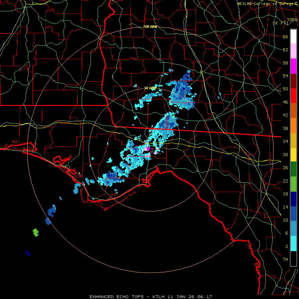Click the "6" legend value
Viewport: 299px width, 299px height.
click(286, 233)
